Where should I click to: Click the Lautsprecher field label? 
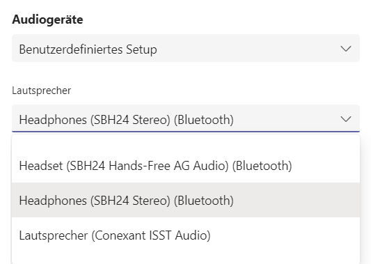coord(41,91)
